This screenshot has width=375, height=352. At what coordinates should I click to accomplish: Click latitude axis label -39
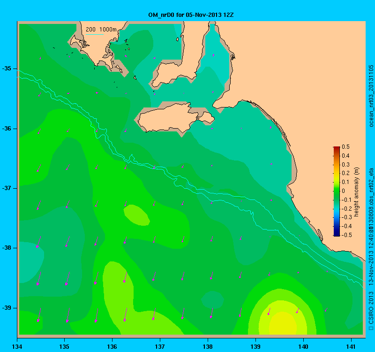7,308
